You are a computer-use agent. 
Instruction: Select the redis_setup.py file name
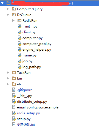coord(29,113)
